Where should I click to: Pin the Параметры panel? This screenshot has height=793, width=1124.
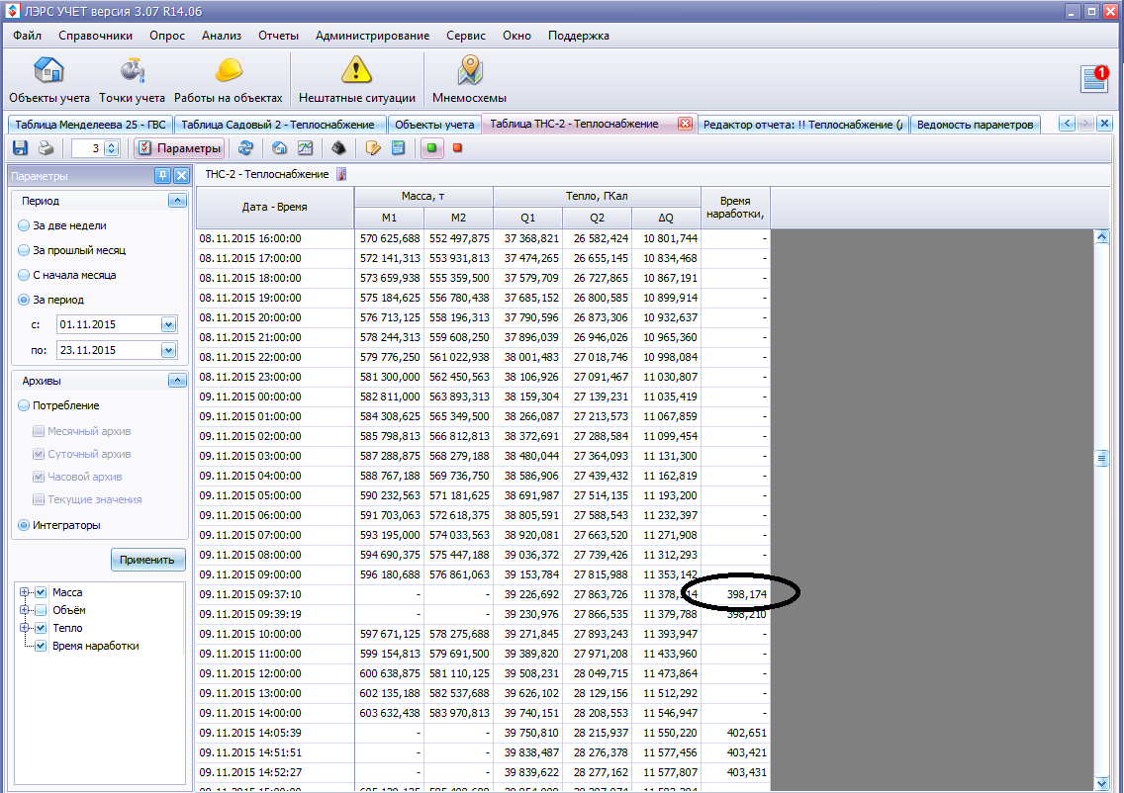pos(162,175)
